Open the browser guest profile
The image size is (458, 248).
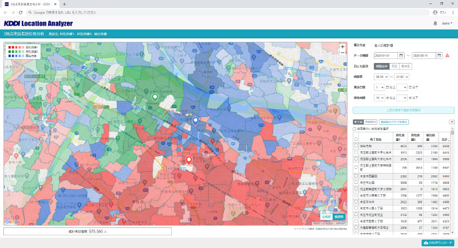440,13
